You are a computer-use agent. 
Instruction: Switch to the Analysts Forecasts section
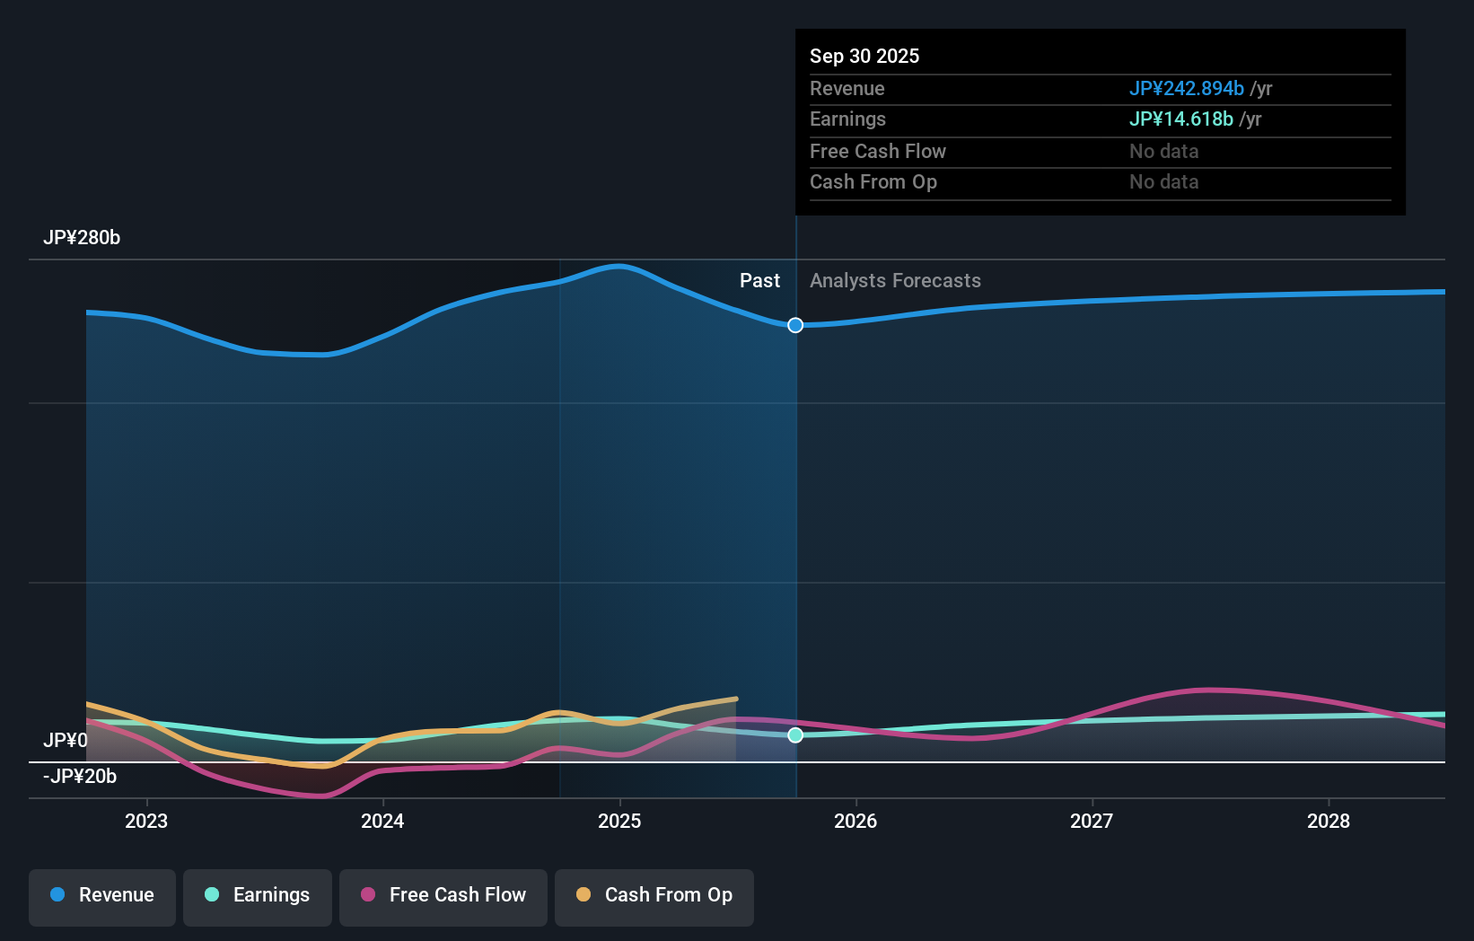(x=894, y=280)
